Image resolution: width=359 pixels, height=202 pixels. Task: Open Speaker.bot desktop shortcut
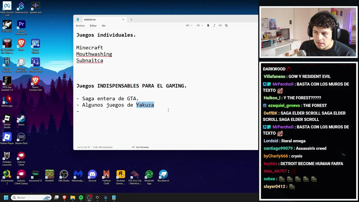point(35,8)
